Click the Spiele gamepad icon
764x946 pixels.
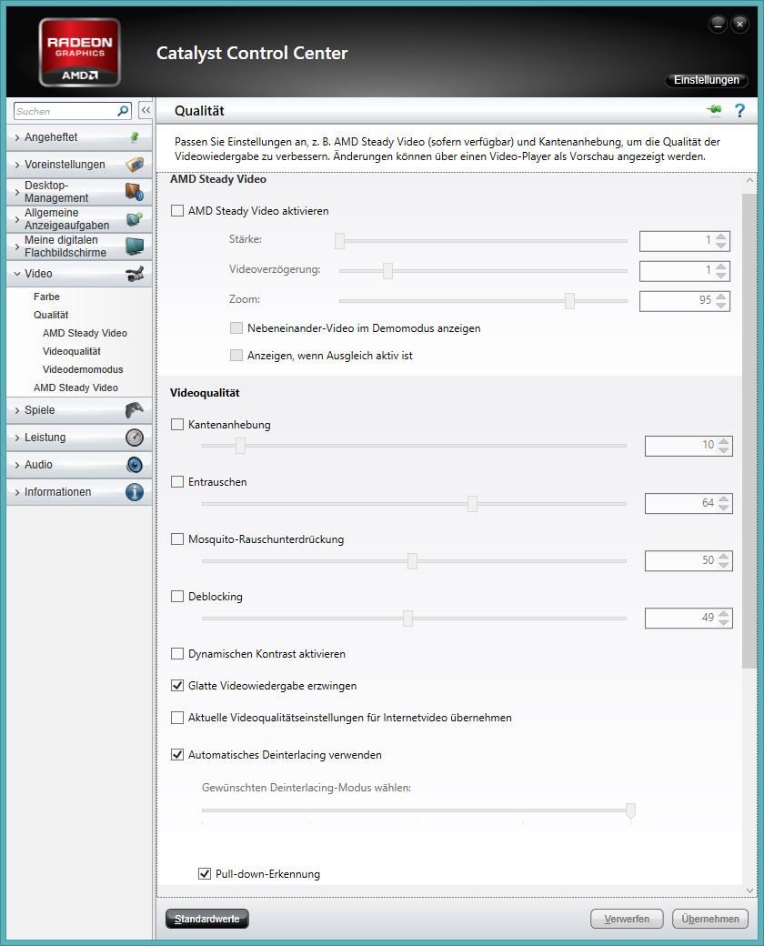135,410
